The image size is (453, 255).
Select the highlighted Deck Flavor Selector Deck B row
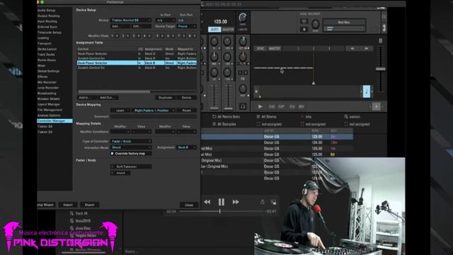pos(137,63)
